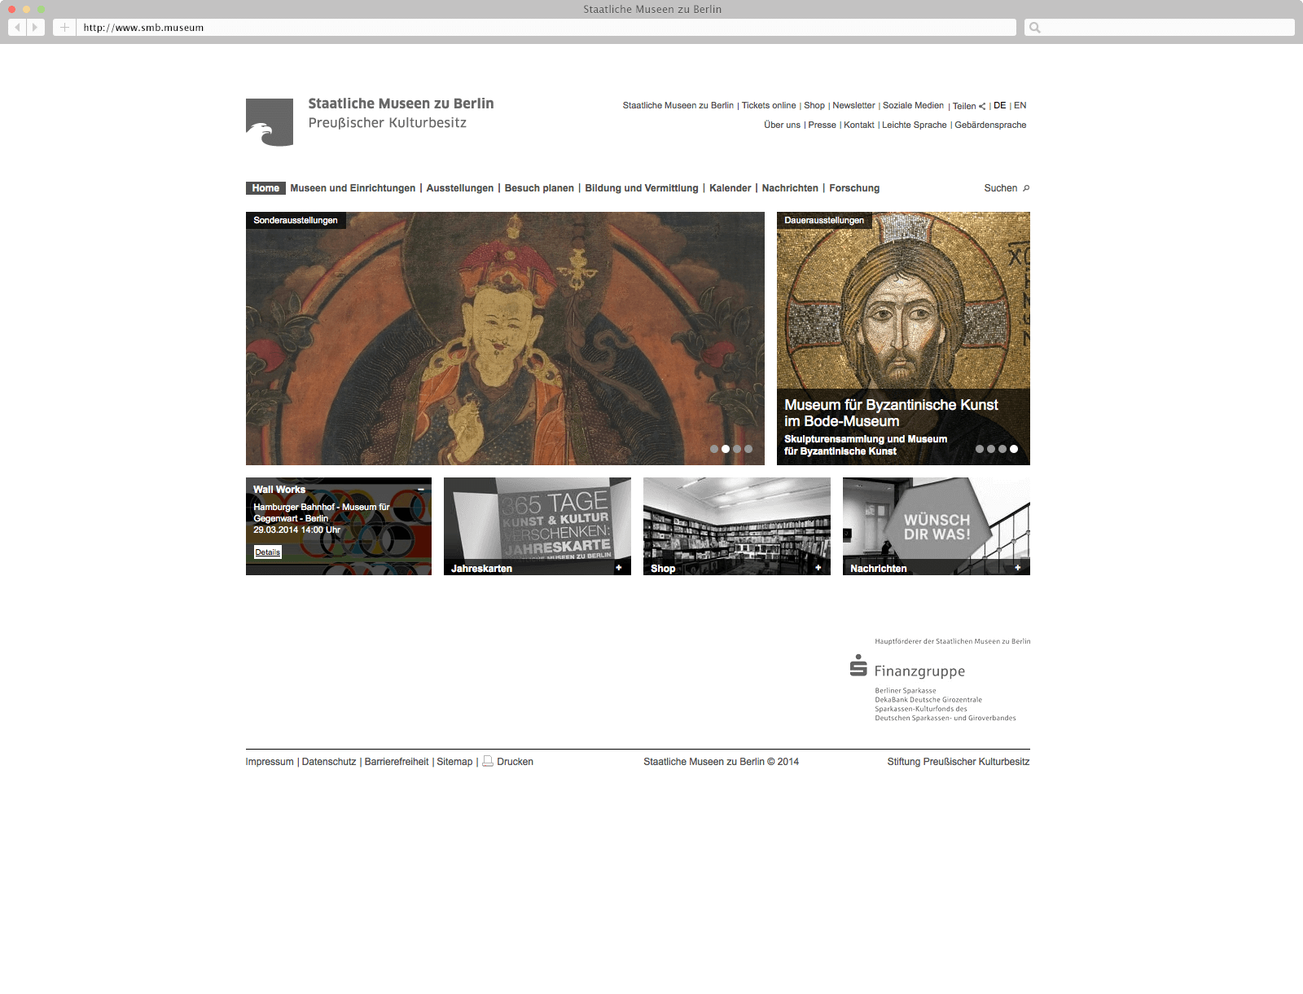Select first dot of Dauerausstellungen slider
The height and width of the screenshot is (994, 1303).
click(980, 449)
